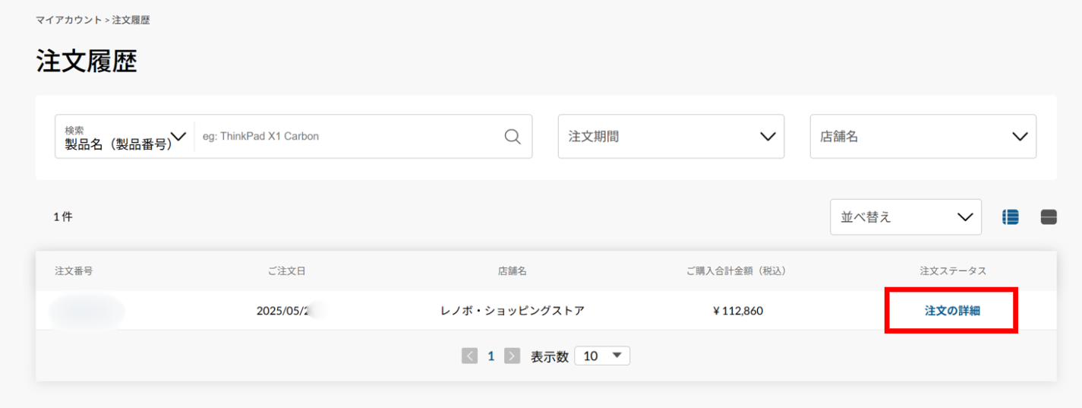Click the 注文ステータス column header
Viewport: 1082px width, 408px height.
click(x=952, y=271)
